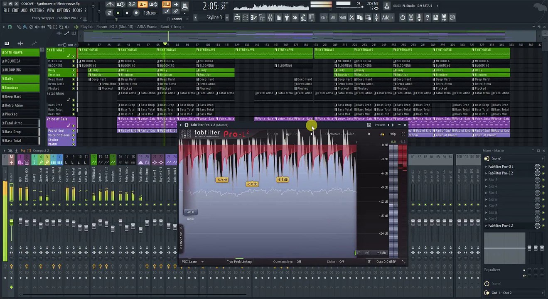548x299 pixels.
Task: Toggle the metronome
Action: click(x=110, y=5)
